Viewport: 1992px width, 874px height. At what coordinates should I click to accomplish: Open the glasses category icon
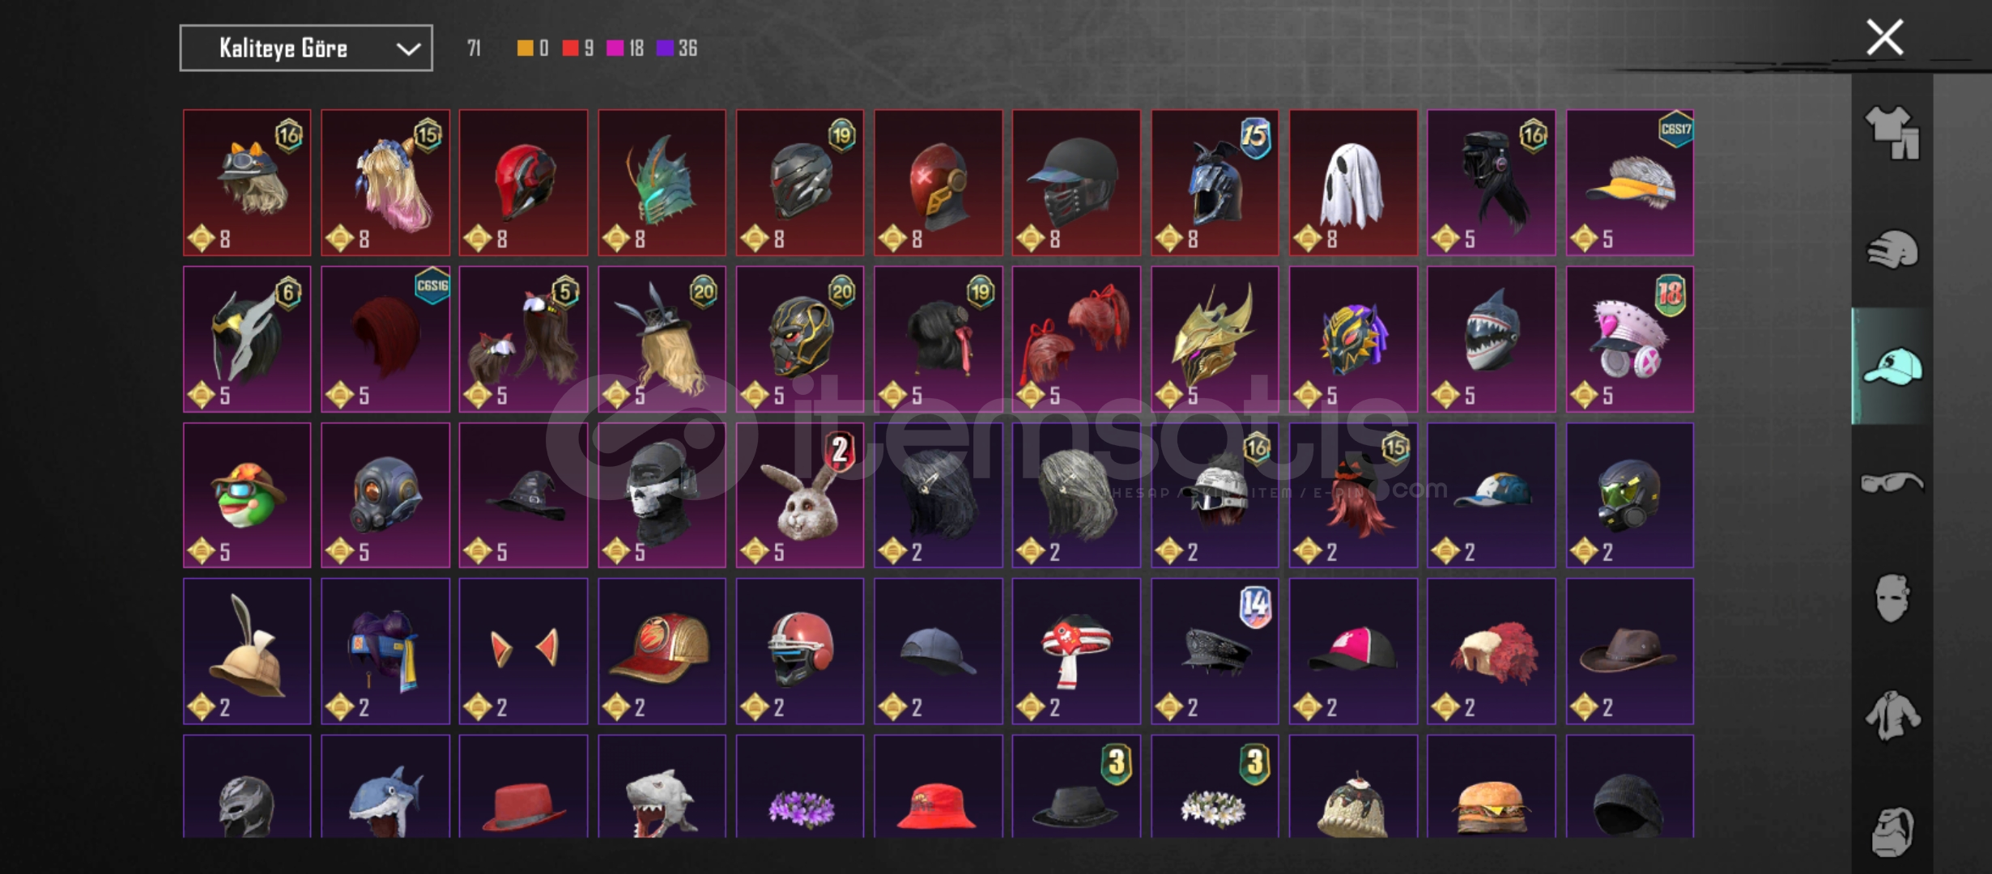[1892, 483]
